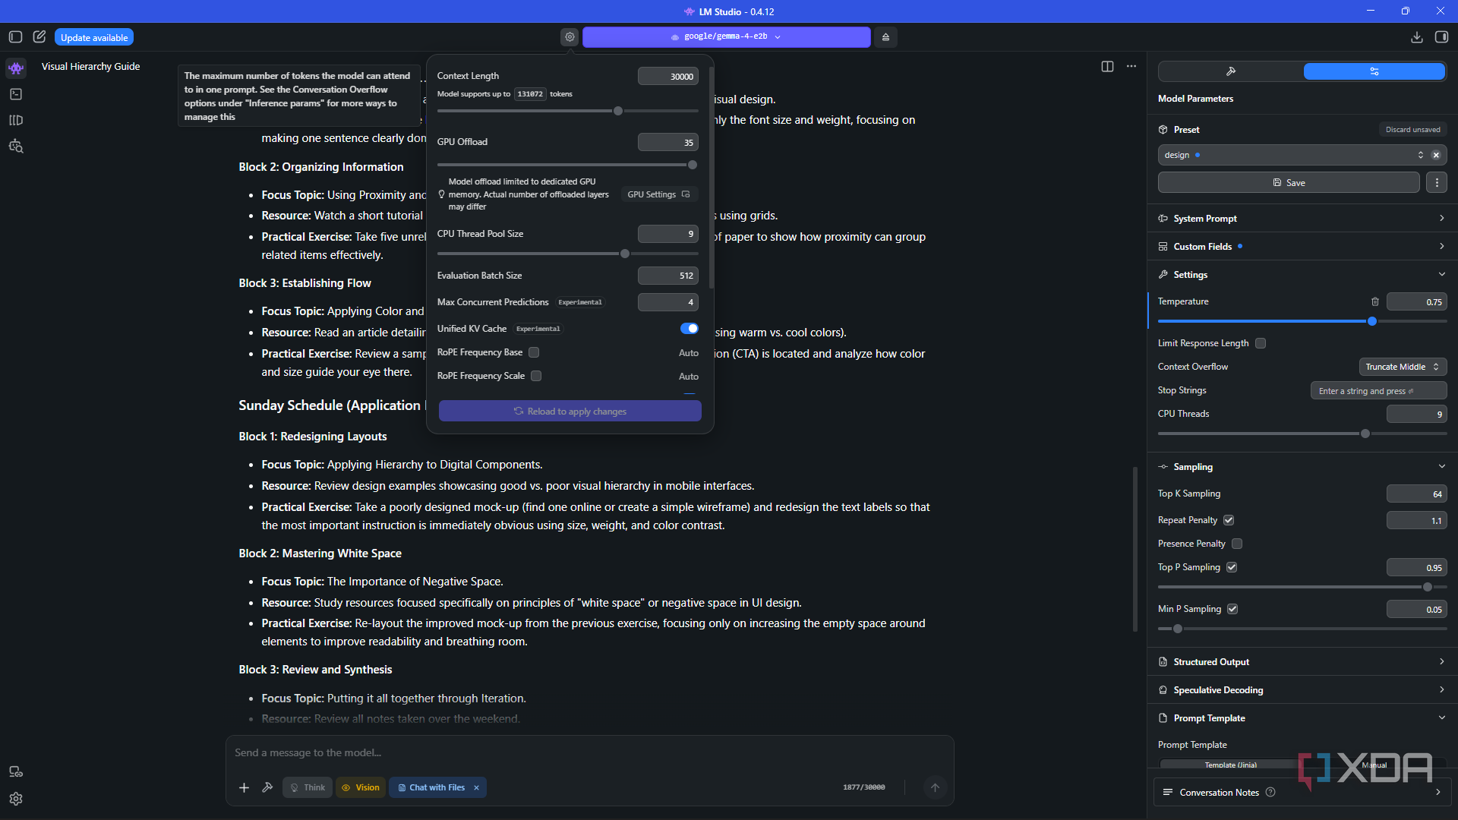This screenshot has height=820, width=1458.
Task: Eject the loaded model using eject icon
Action: [885, 37]
